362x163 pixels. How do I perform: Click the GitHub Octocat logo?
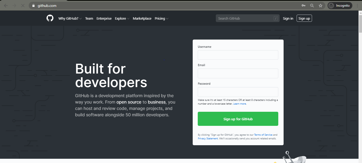[x=50, y=18]
